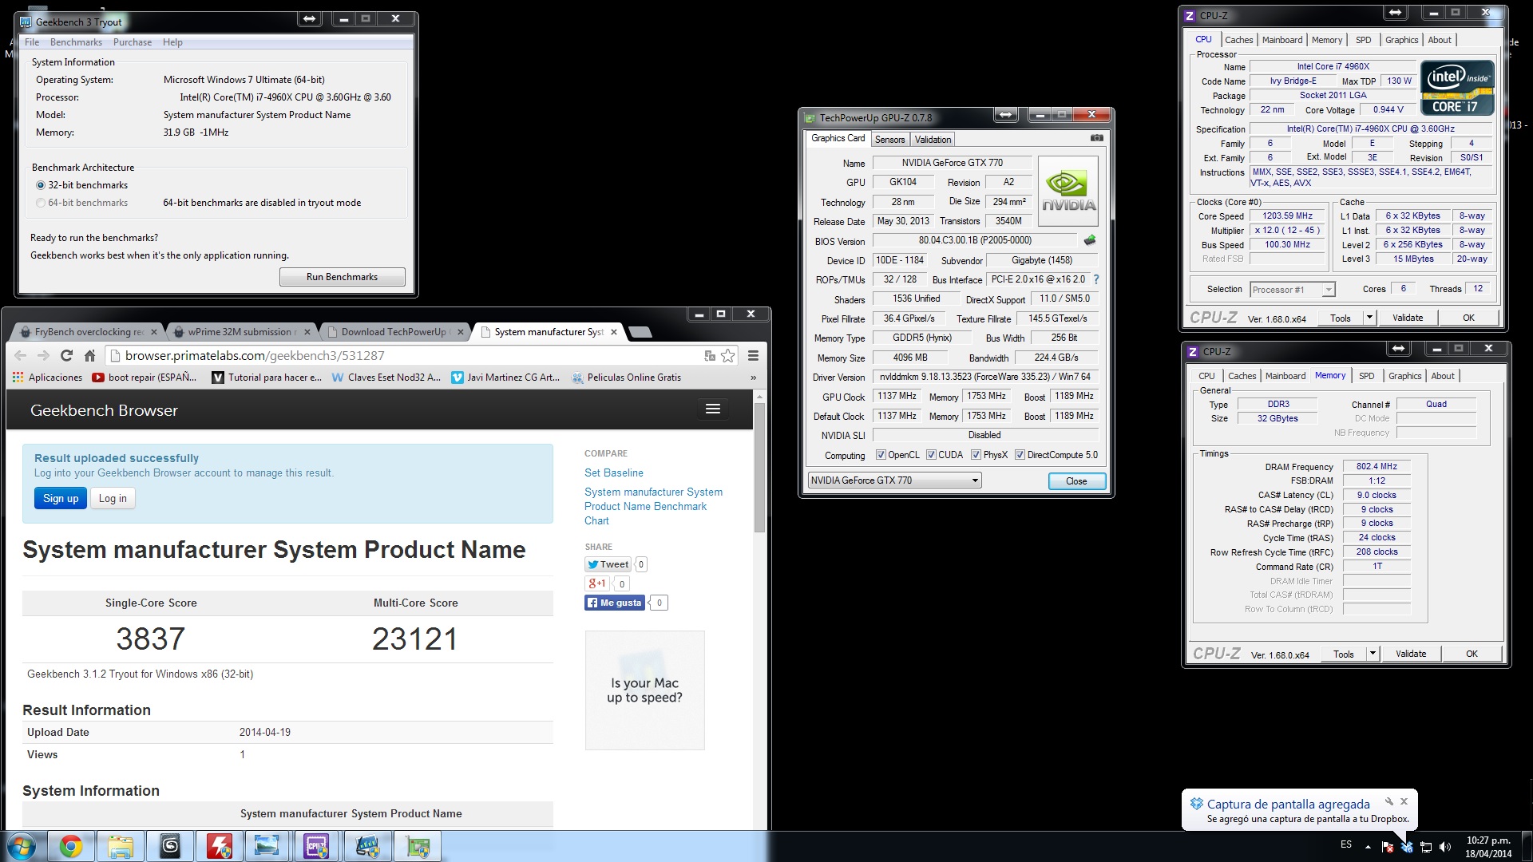The width and height of the screenshot is (1533, 862).
Task: Open the Tools dropdown arrow in bottom CPU-Z
Action: (1373, 654)
